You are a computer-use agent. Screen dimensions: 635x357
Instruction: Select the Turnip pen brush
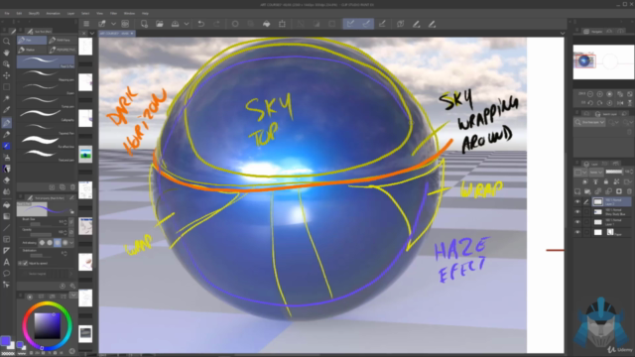click(x=46, y=101)
